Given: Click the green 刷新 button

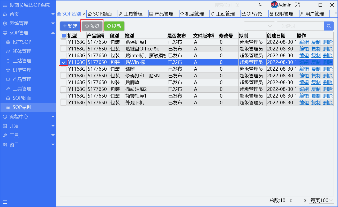Looking at the screenshot, I should pyautogui.click(x=114, y=26).
